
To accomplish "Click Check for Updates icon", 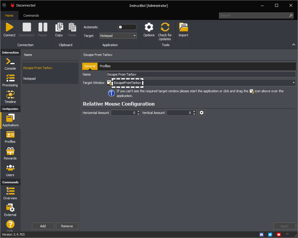I will 165,27.
